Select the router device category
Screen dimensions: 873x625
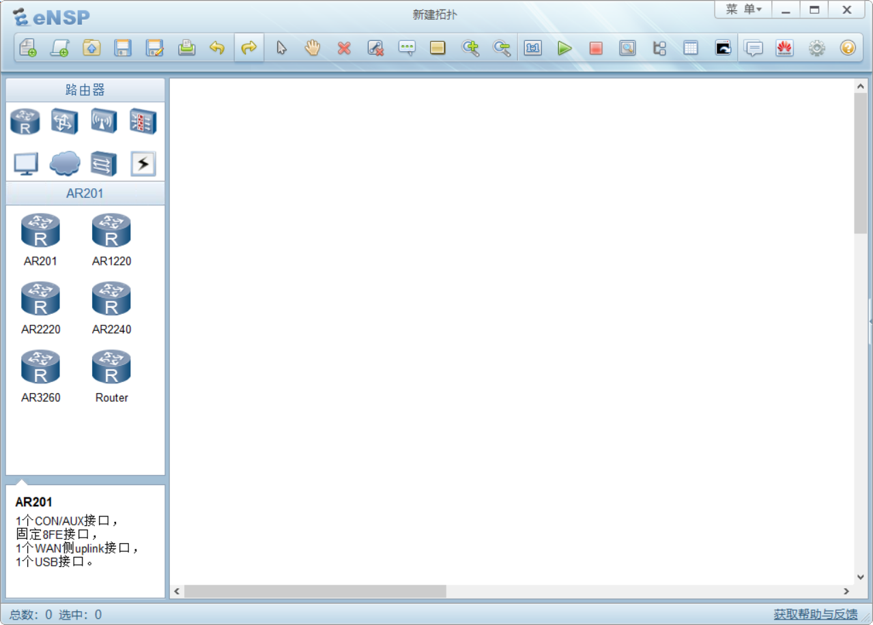coord(25,122)
